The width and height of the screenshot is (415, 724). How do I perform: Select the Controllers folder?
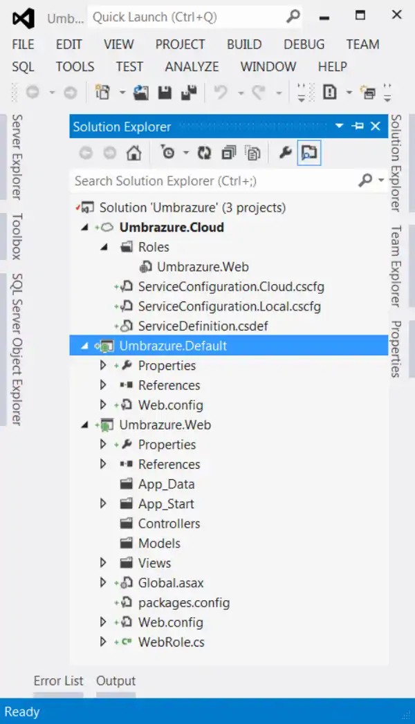[169, 523]
